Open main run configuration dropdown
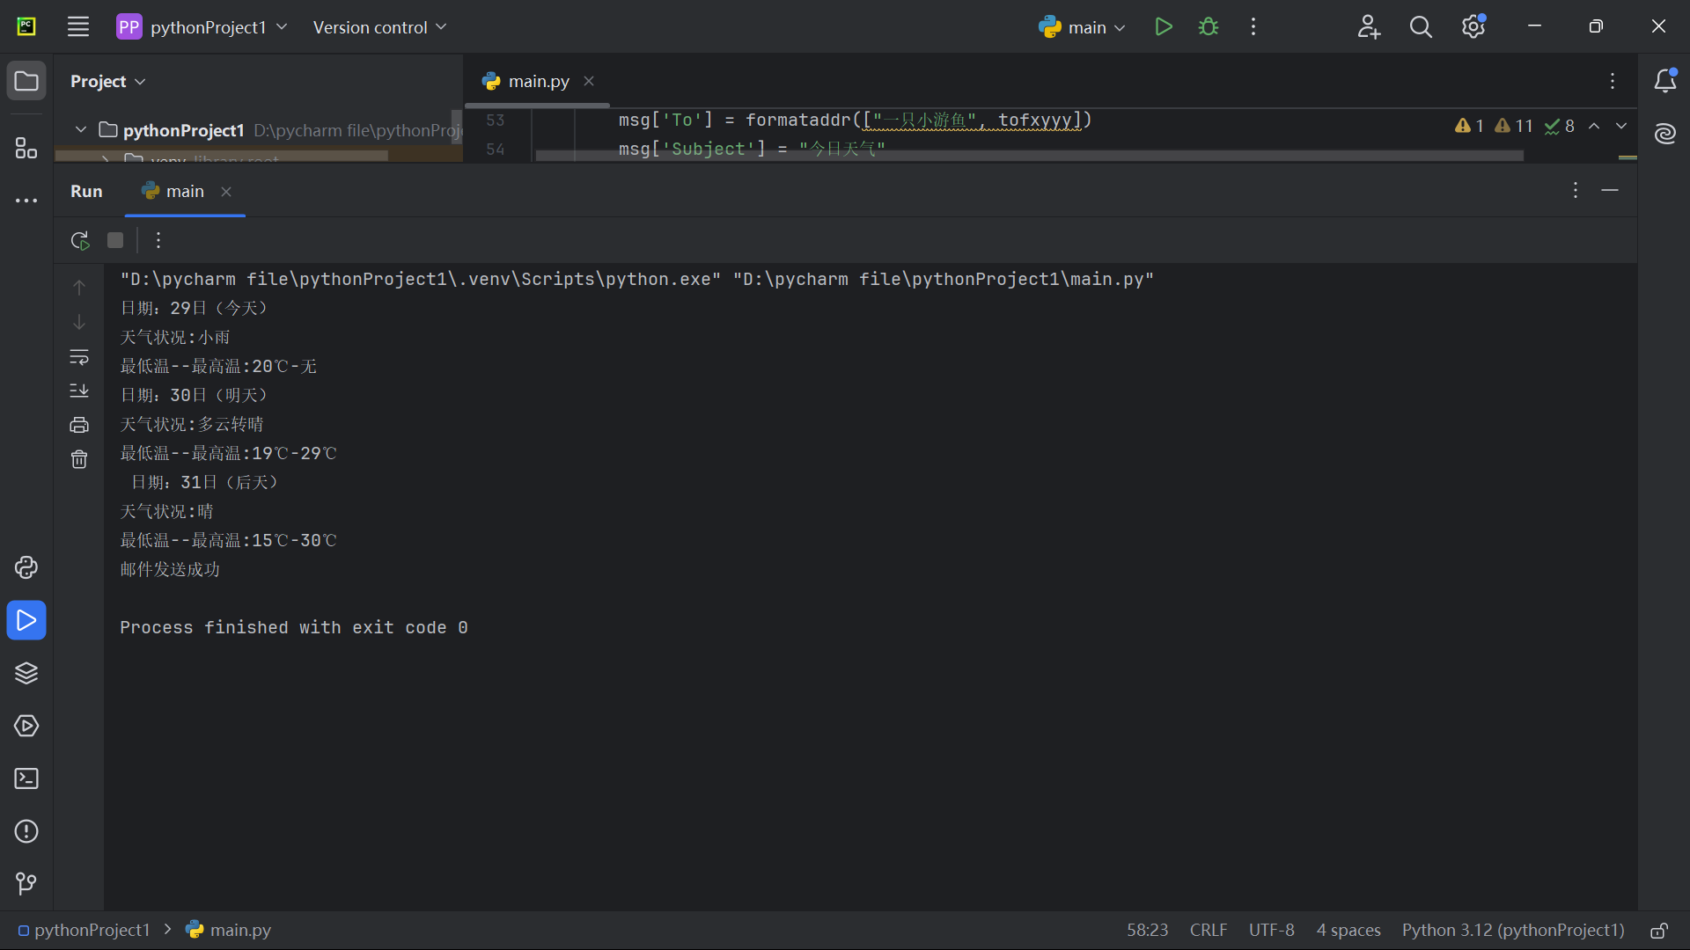Viewport: 1690px width, 950px height. click(x=1082, y=27)
